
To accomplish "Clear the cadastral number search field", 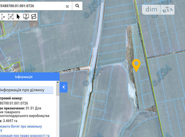I will 67,6.
